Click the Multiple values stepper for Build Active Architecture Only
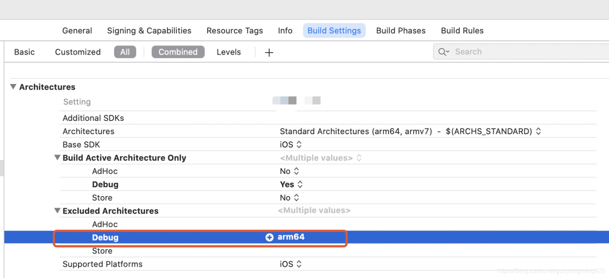Screen dimensions: 609x278 click(359, 157)
